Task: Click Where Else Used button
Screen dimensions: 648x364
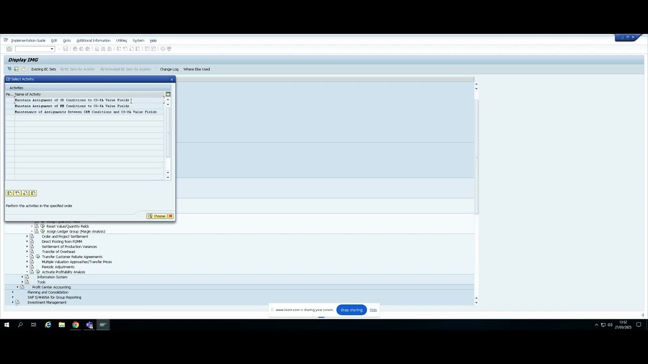Action: (196, 69)
